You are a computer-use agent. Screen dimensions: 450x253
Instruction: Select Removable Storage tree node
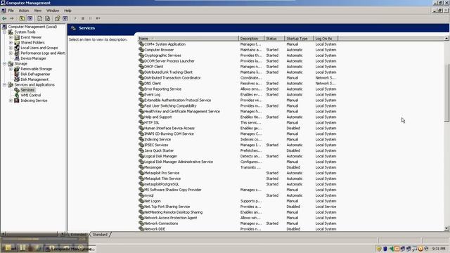(36, 69)
